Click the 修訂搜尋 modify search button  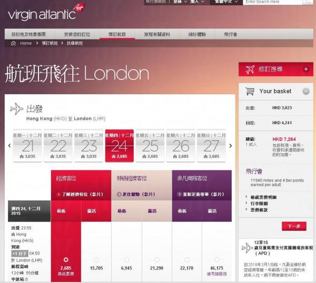point(276,69)
